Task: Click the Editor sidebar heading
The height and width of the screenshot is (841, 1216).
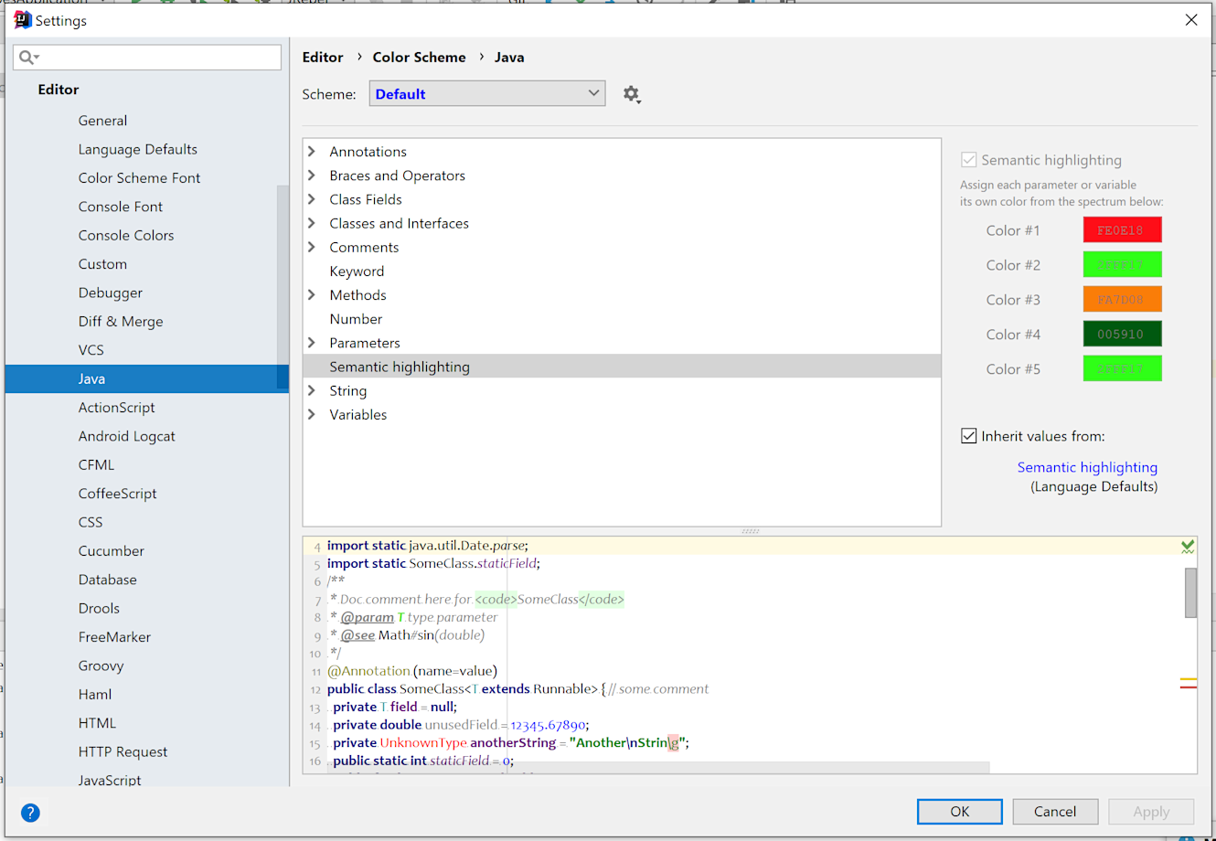Action: (59, 90)
